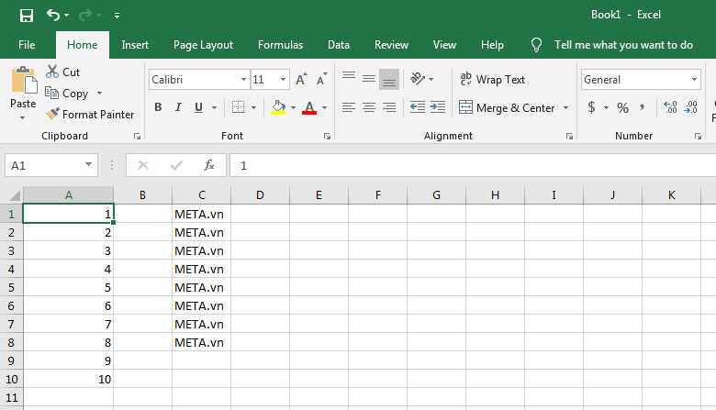Click Merge & Center

point(507,107)
